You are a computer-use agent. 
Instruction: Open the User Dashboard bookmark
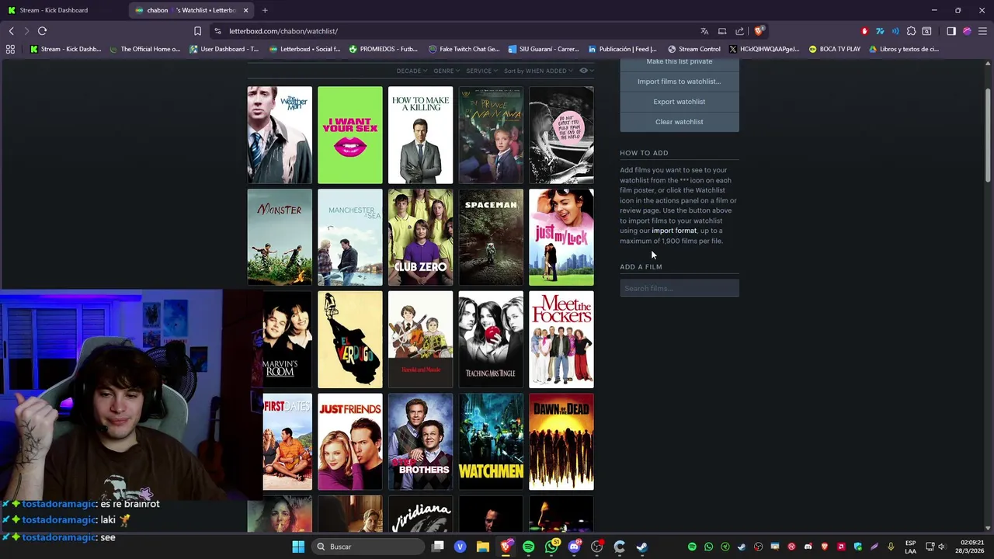(x=224, y=49)
